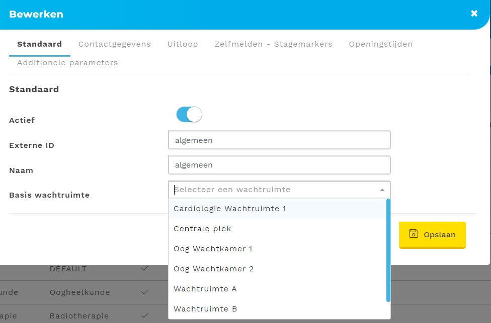
Task: Choose Centrale plek from list
Action: (202, 229)
